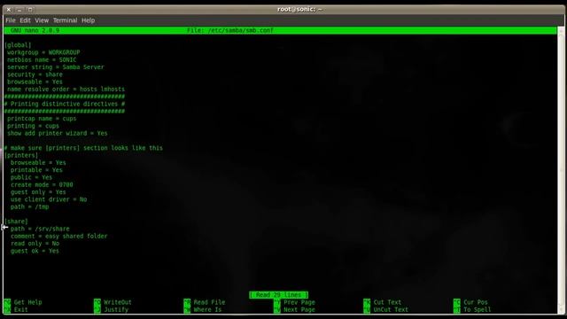The image size is (567, 319).
Task: Click the 'guest ok = Yes' line
Action: click(x=35, y=251)
